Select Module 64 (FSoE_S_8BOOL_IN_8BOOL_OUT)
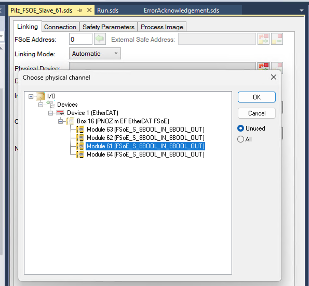 (145, 154)
